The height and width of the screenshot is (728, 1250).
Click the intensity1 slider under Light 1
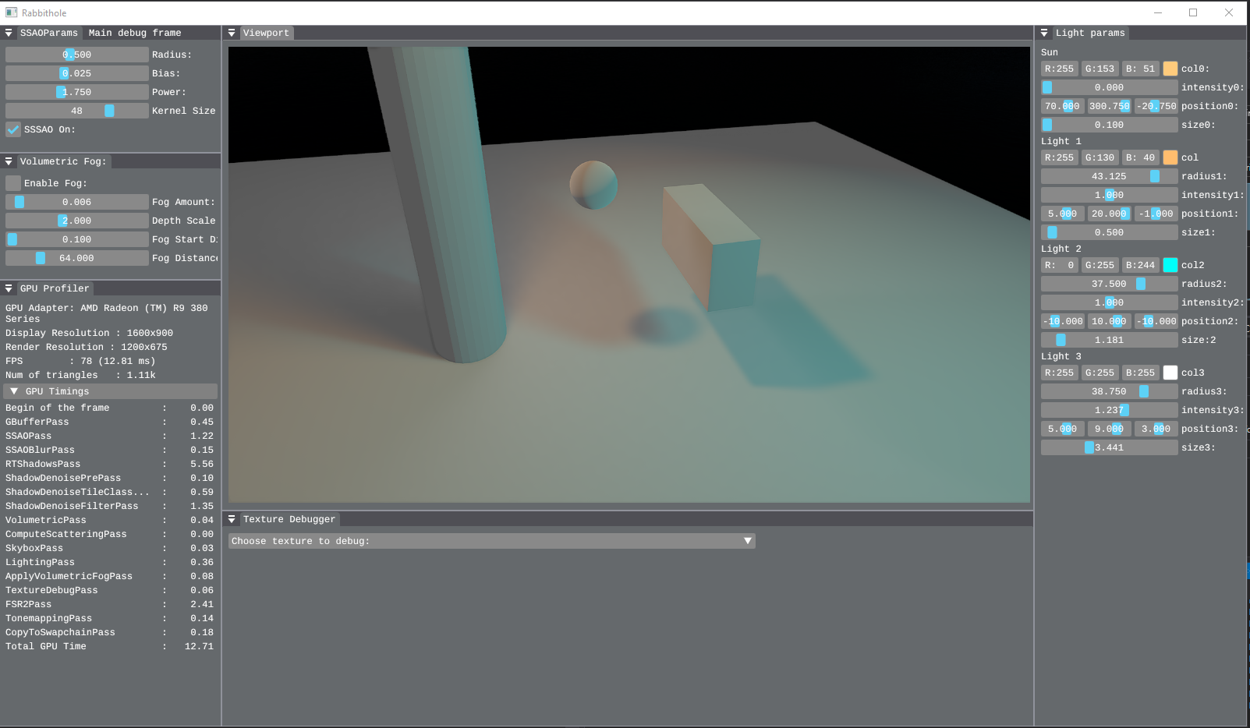(1108, 194)
